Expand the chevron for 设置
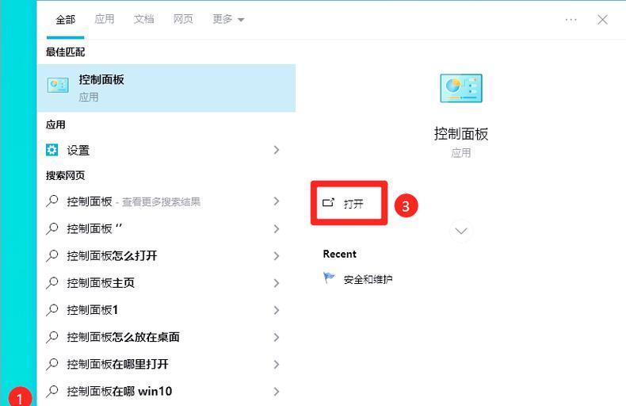 point(277,150)
